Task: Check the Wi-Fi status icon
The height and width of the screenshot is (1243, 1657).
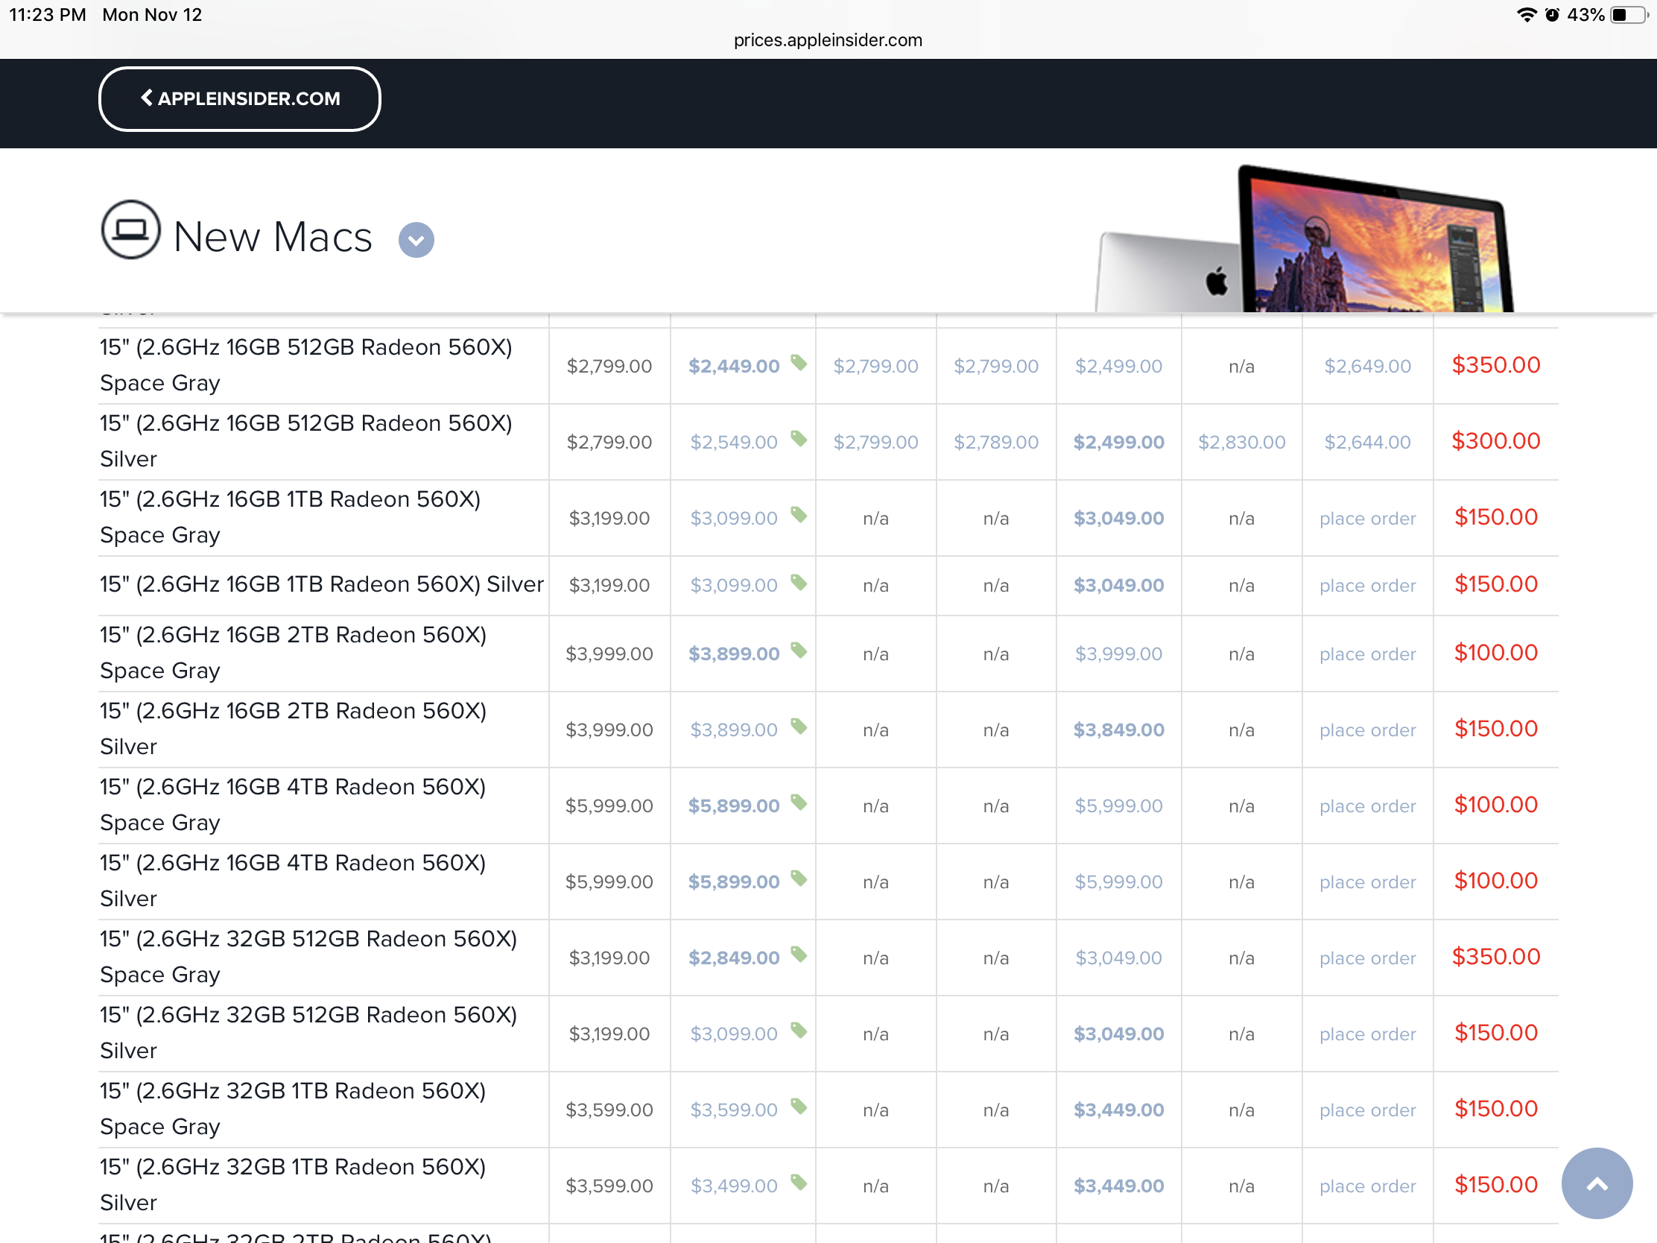Action: coord(1526,15)
